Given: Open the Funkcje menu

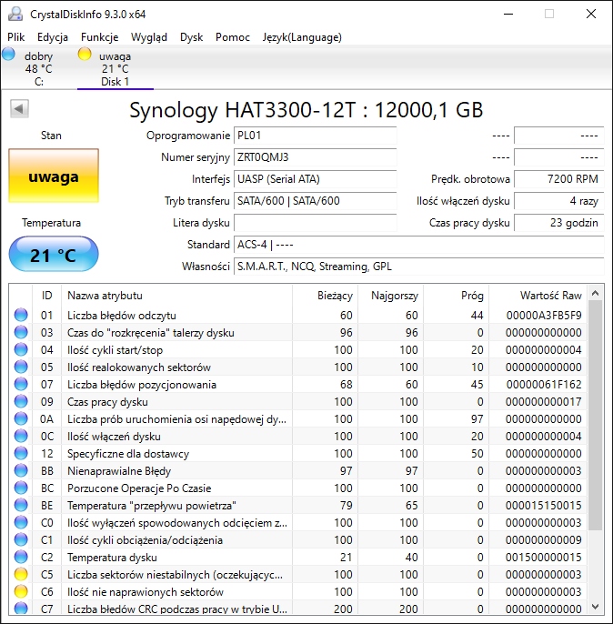Looking at the screenshot, I should 99,37.
